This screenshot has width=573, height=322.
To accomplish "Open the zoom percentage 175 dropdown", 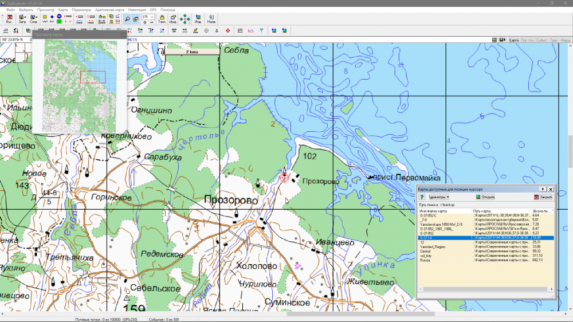I will point(152,17).
